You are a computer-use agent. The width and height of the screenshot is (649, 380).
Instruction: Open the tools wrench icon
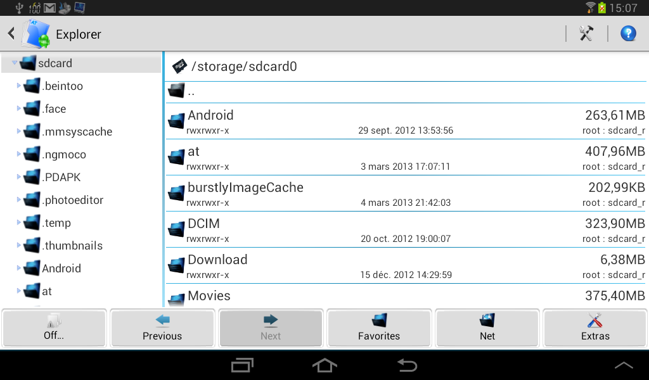[587, 33]
